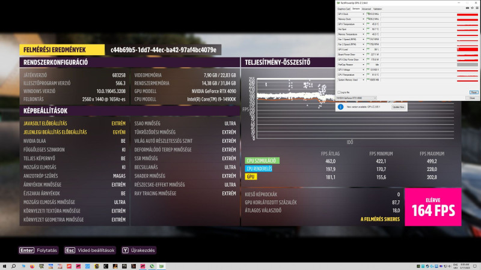Expand the GPU Load sensor dropdown
The height and width of the screenshot is (270, 481).
[x=363, y=50]
